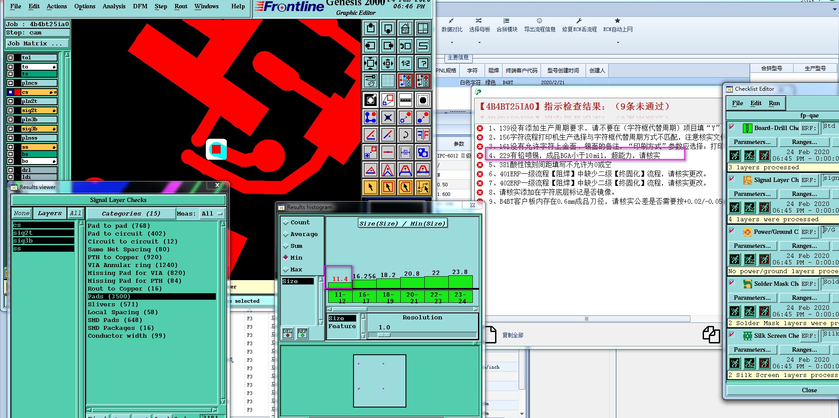Click the feature preview thumbnail in histogram
This screenshot has height=418, width=839.
[380, 380]
